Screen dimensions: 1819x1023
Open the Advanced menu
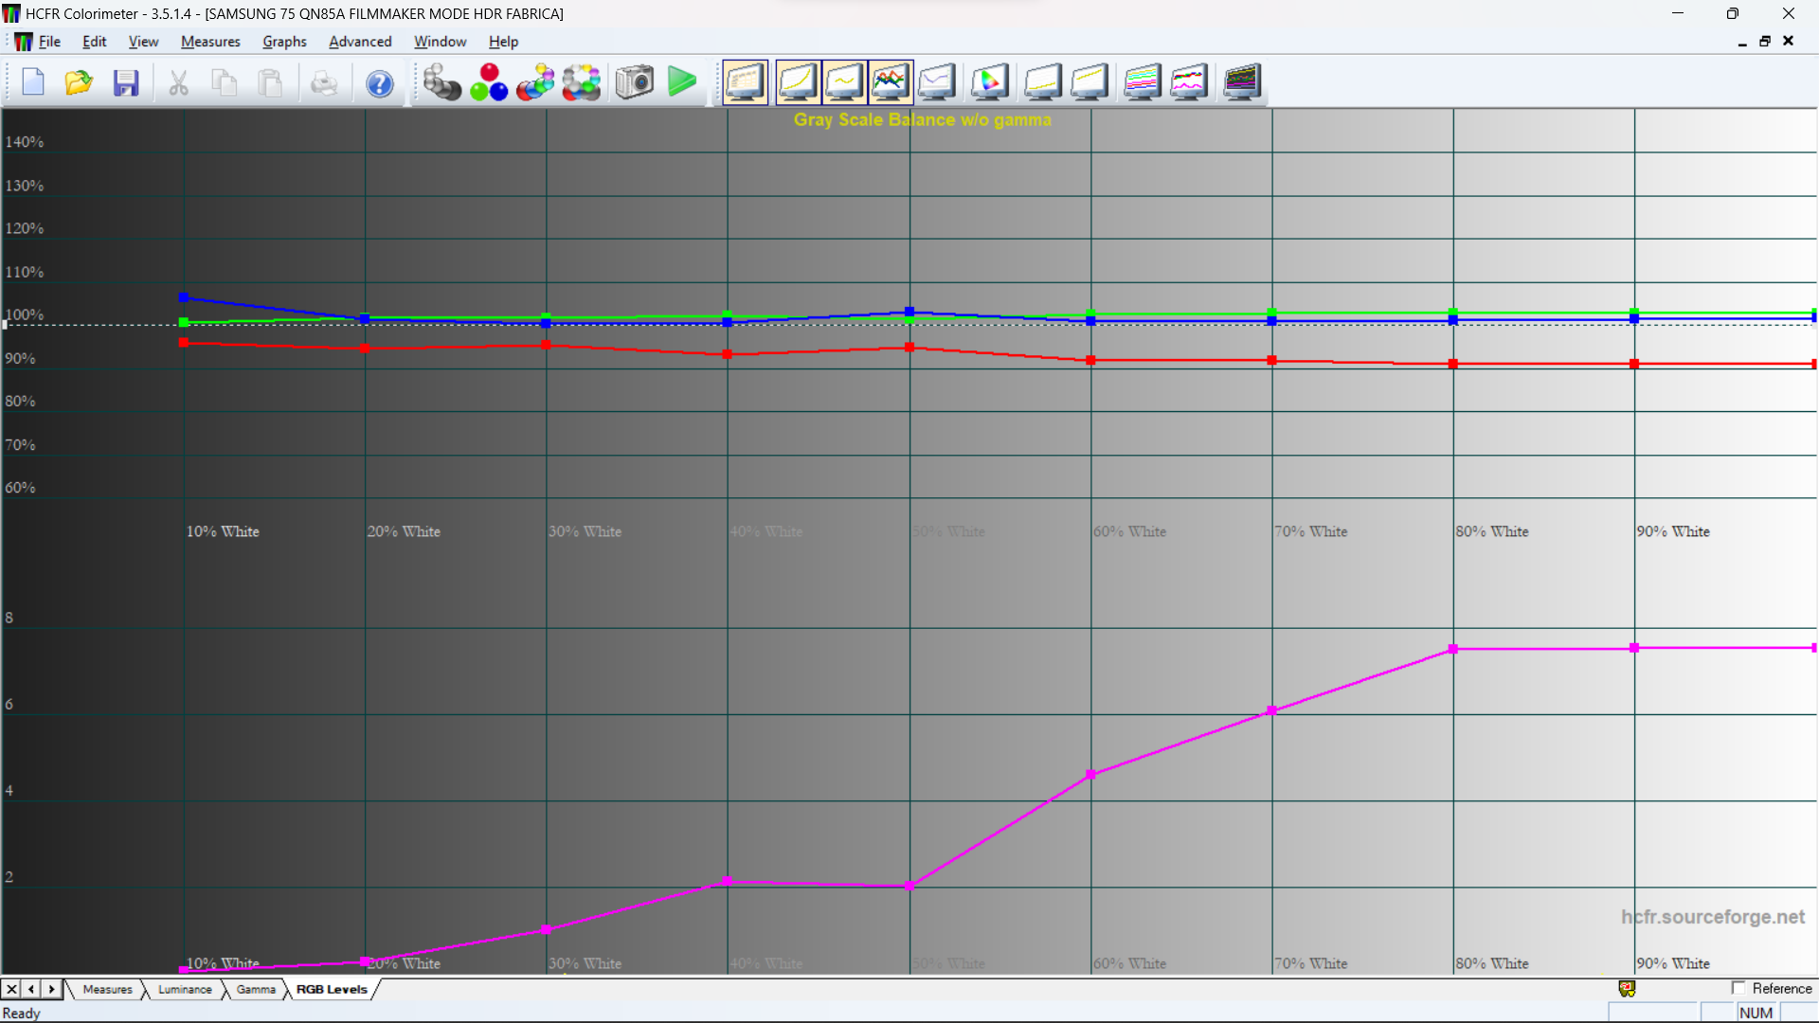(360, 42)
